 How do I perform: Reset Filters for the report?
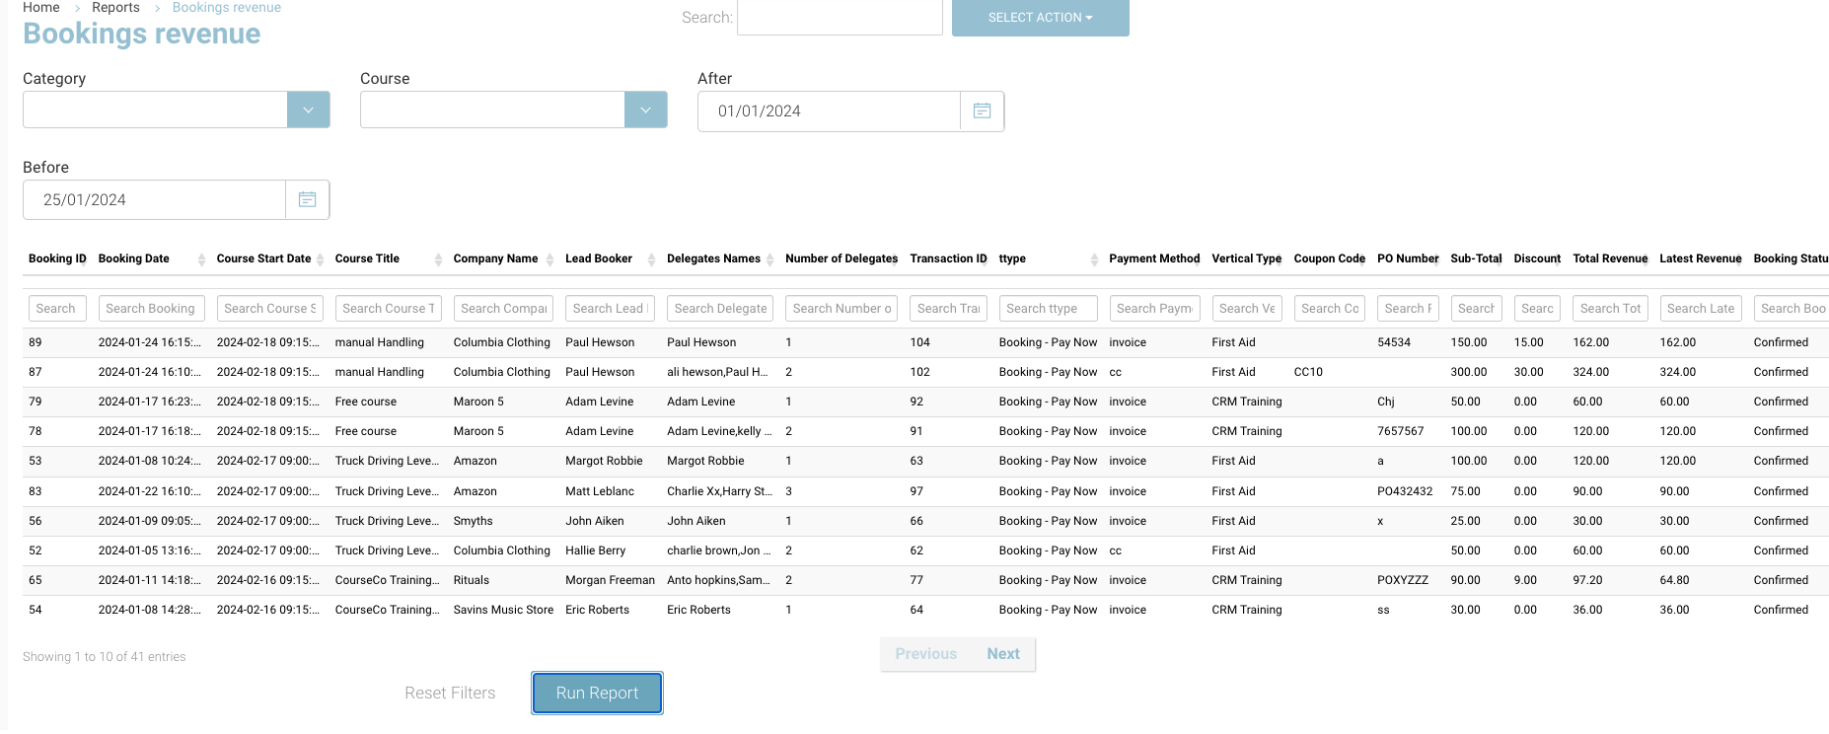pyautogui.click(x=450, y=694)
